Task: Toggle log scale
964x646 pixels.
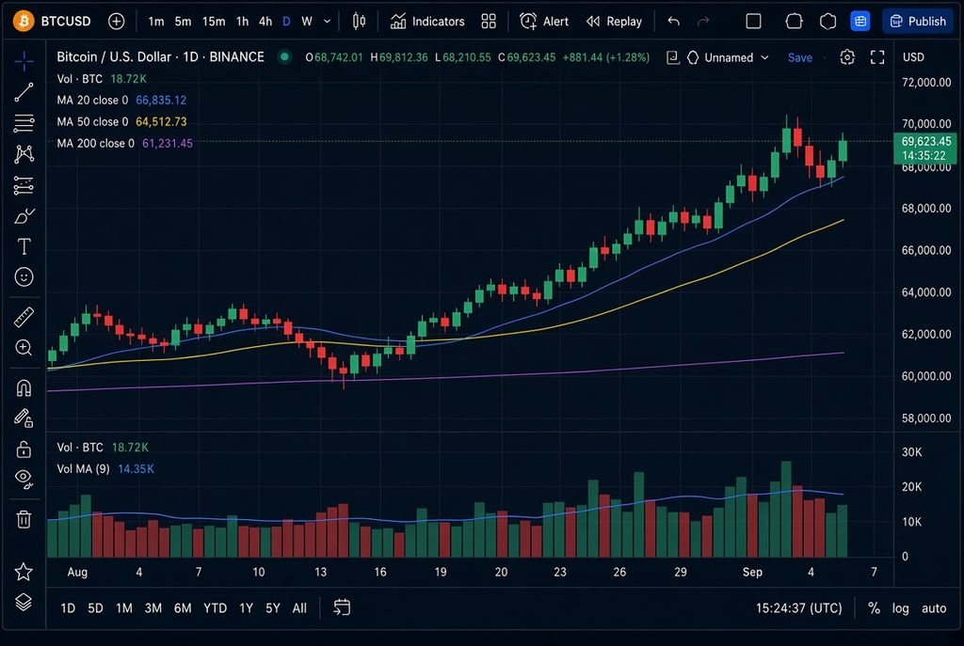Action: point(900,608)
